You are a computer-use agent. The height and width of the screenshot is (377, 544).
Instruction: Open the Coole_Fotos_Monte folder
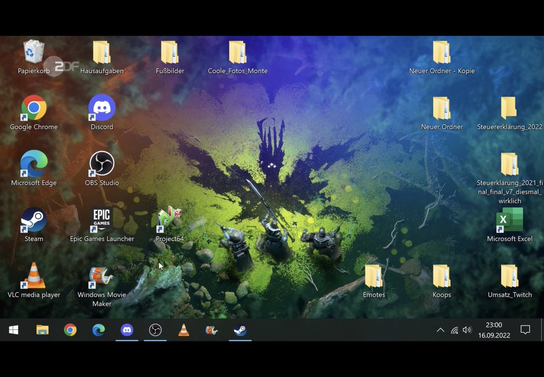click(238, 52)
